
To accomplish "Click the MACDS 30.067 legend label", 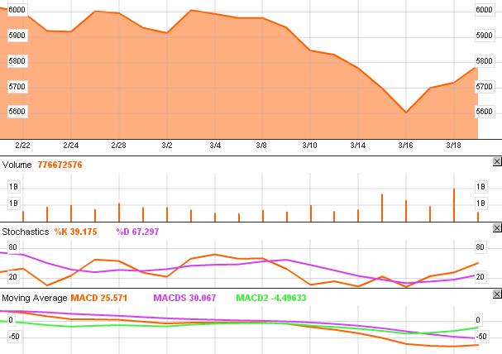I will click(x=184, y=297).
